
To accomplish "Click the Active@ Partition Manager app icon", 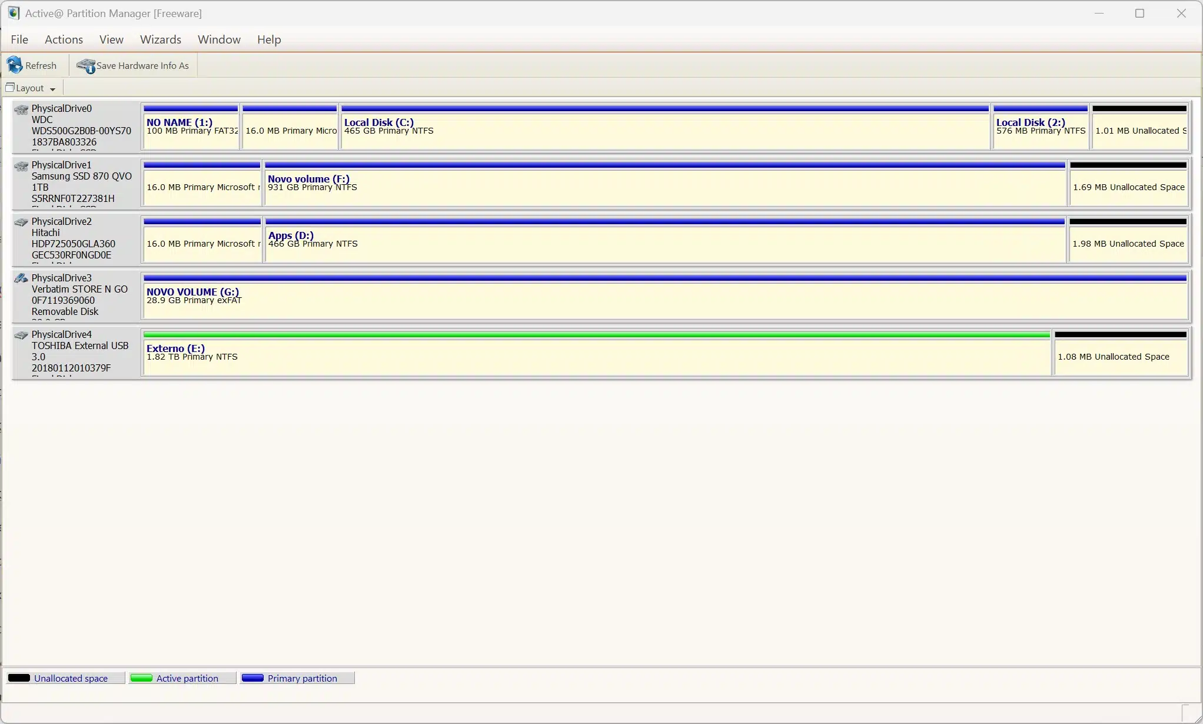I will [x=14, y=13].
